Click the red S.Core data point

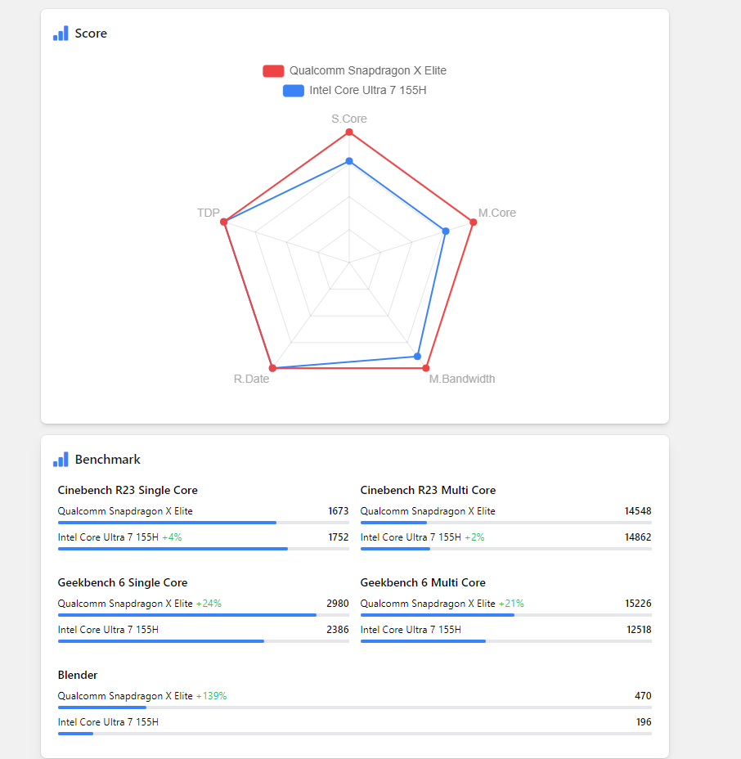pos(349,132)
